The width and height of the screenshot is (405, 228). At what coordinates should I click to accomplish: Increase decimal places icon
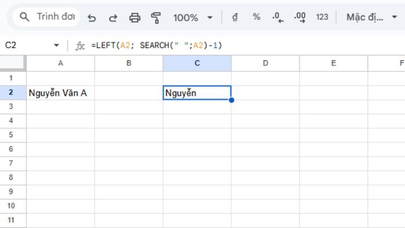tap(300, 17)
